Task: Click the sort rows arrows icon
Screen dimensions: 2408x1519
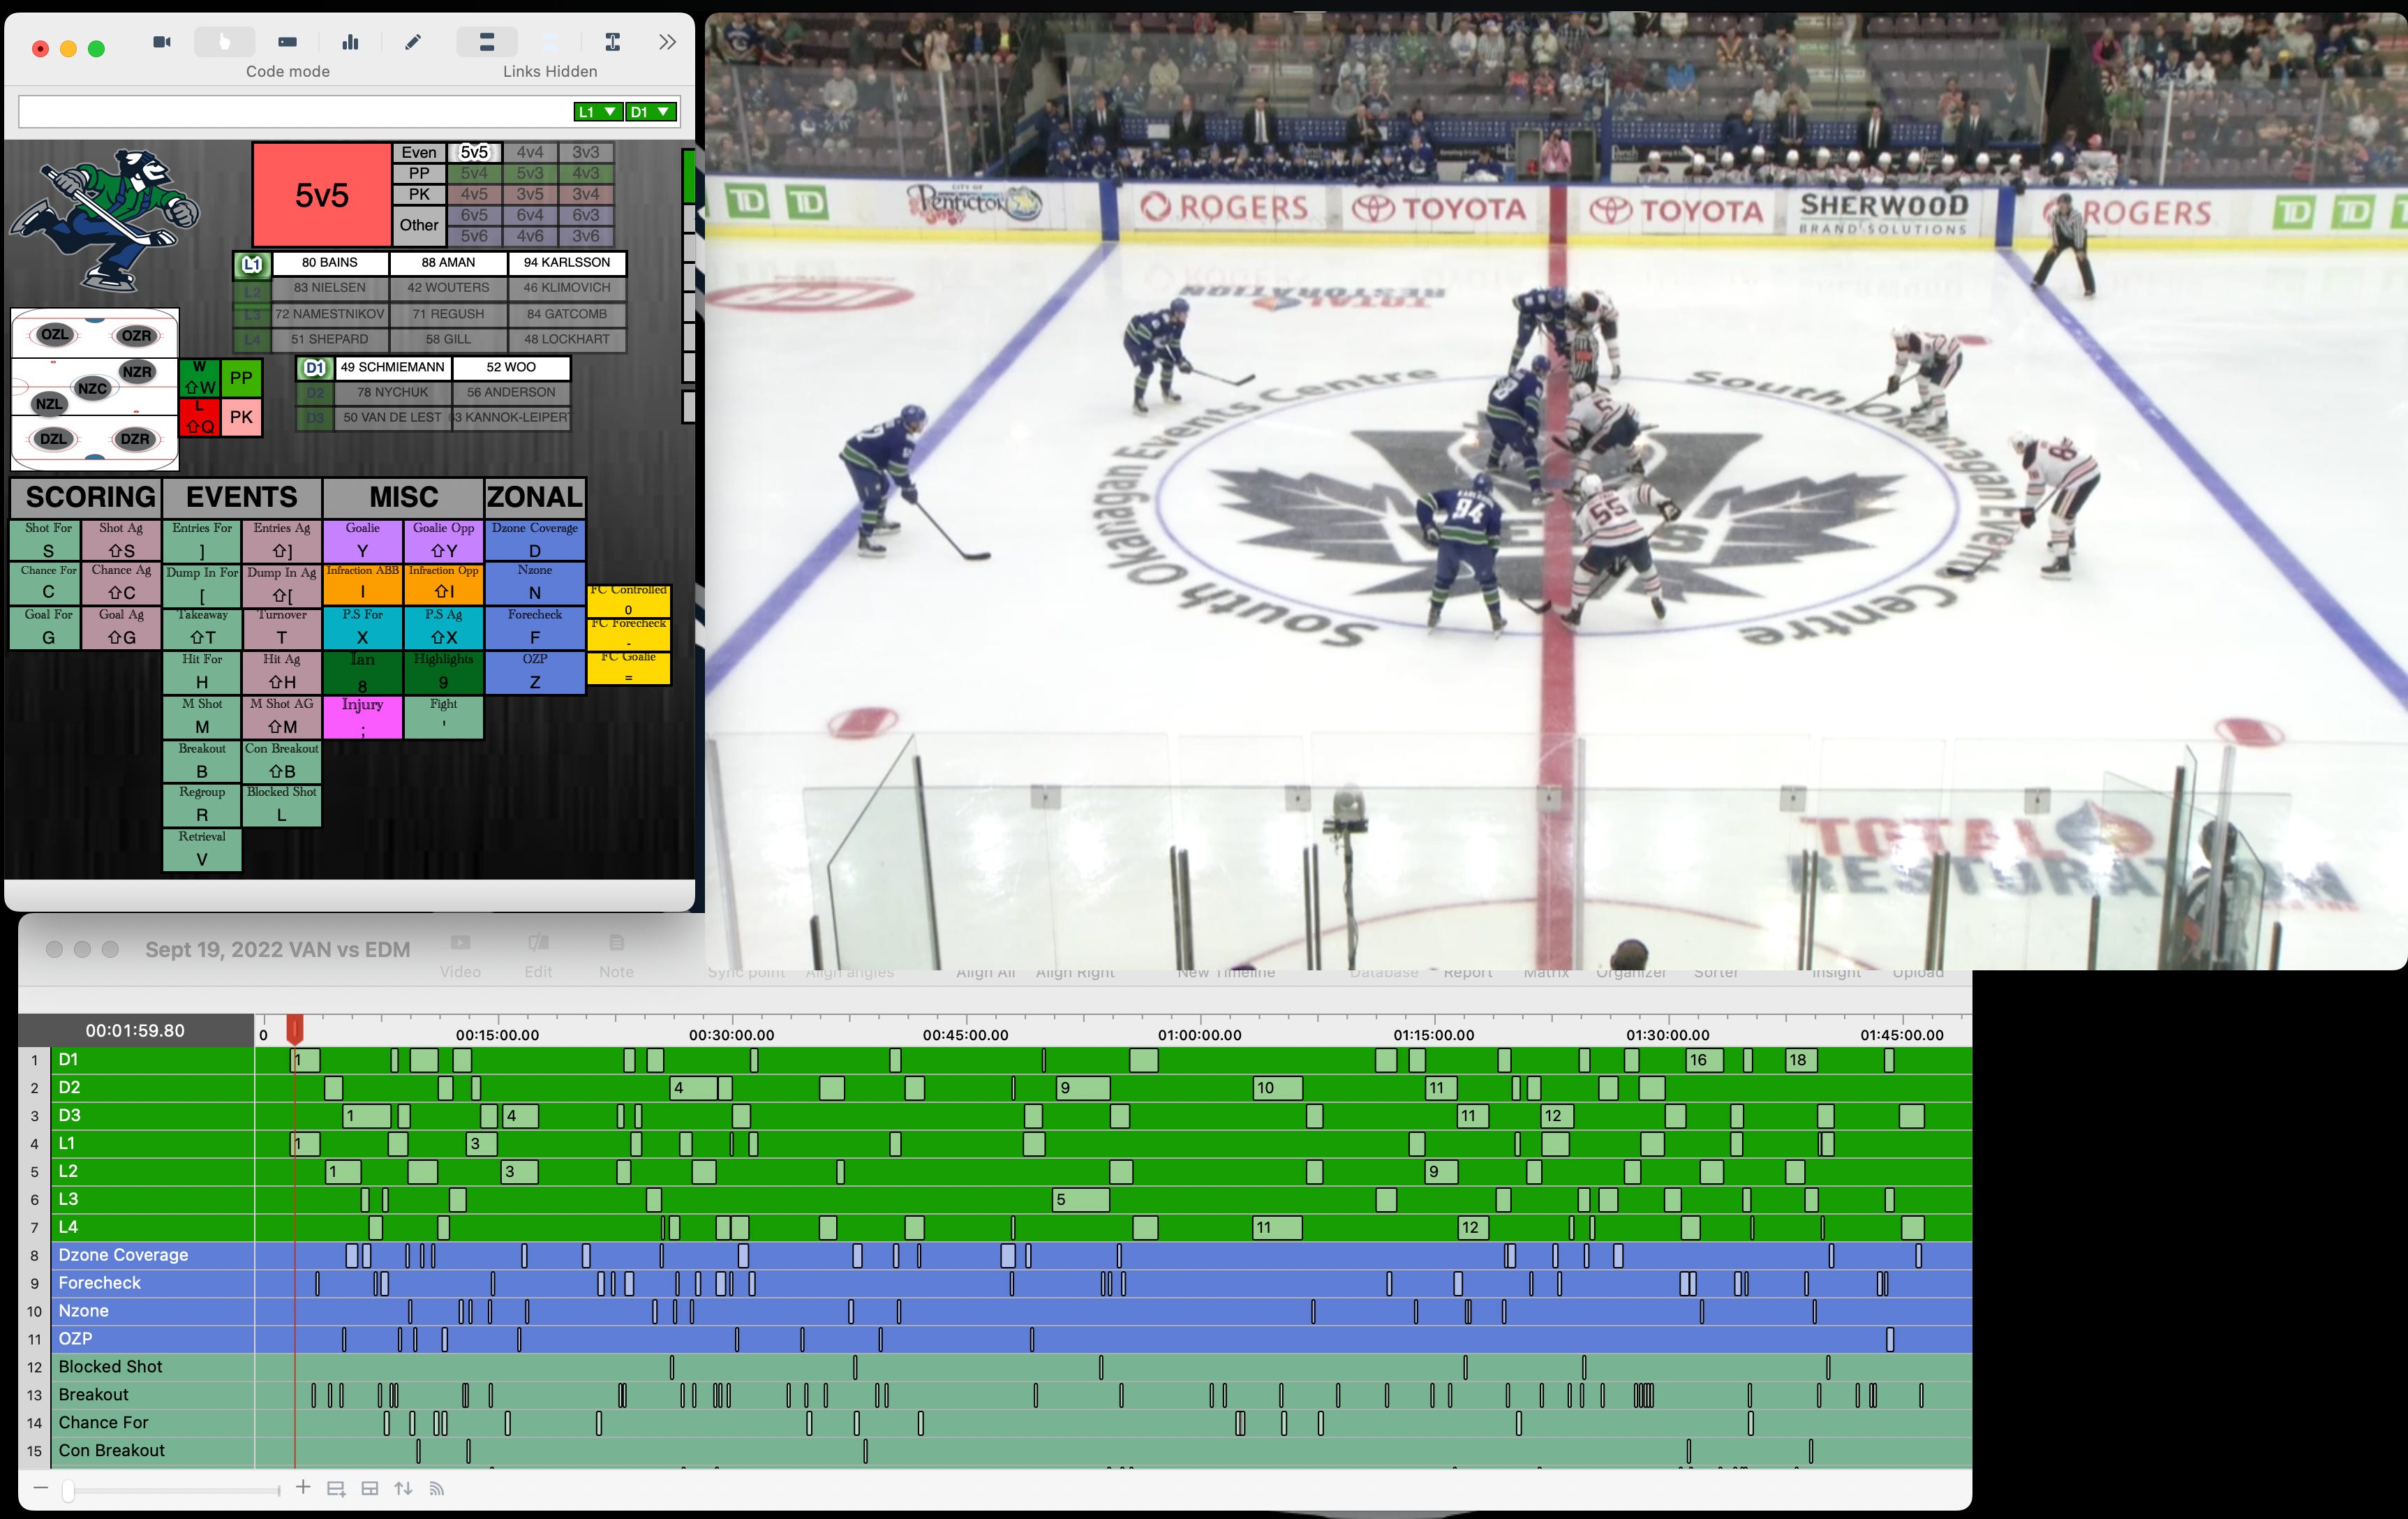Action: click(404, 1487)
